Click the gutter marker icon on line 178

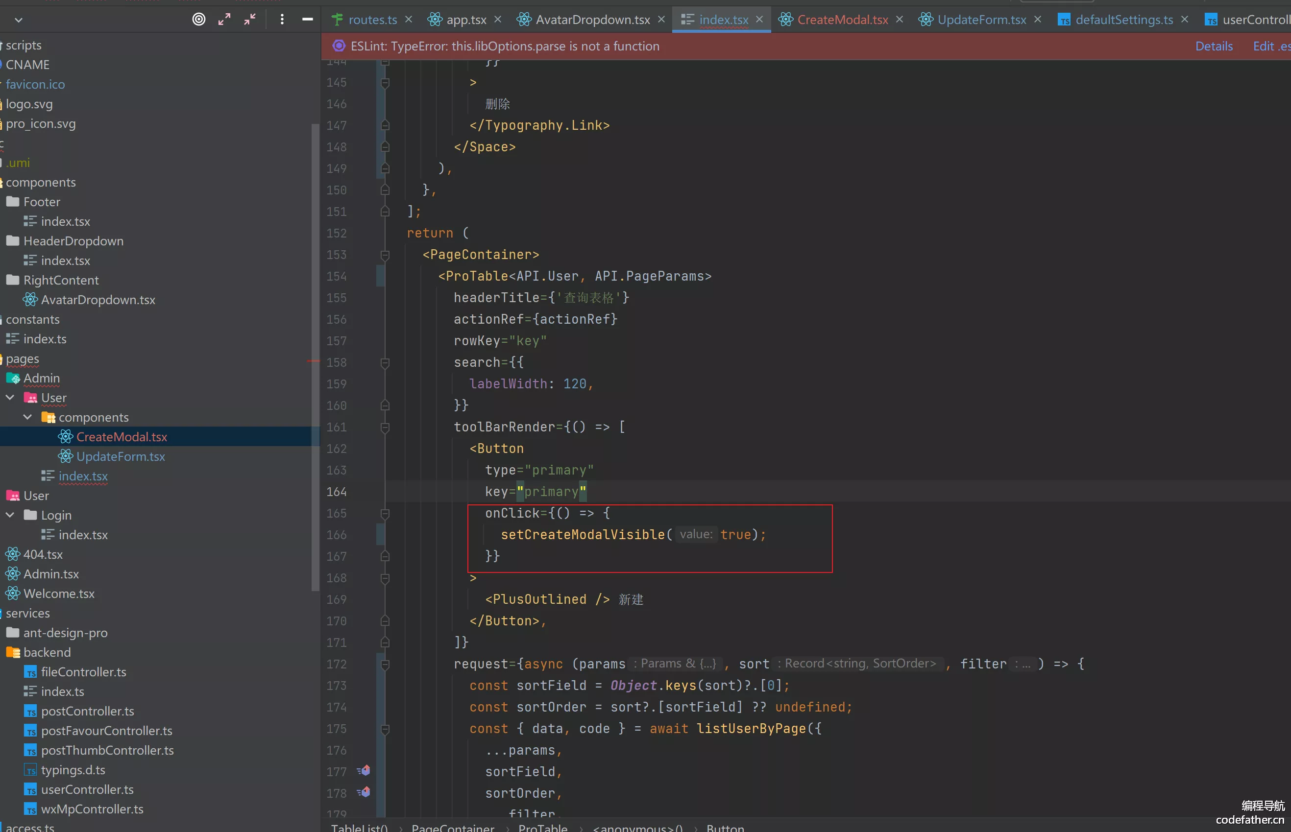[x=364, y=792]
